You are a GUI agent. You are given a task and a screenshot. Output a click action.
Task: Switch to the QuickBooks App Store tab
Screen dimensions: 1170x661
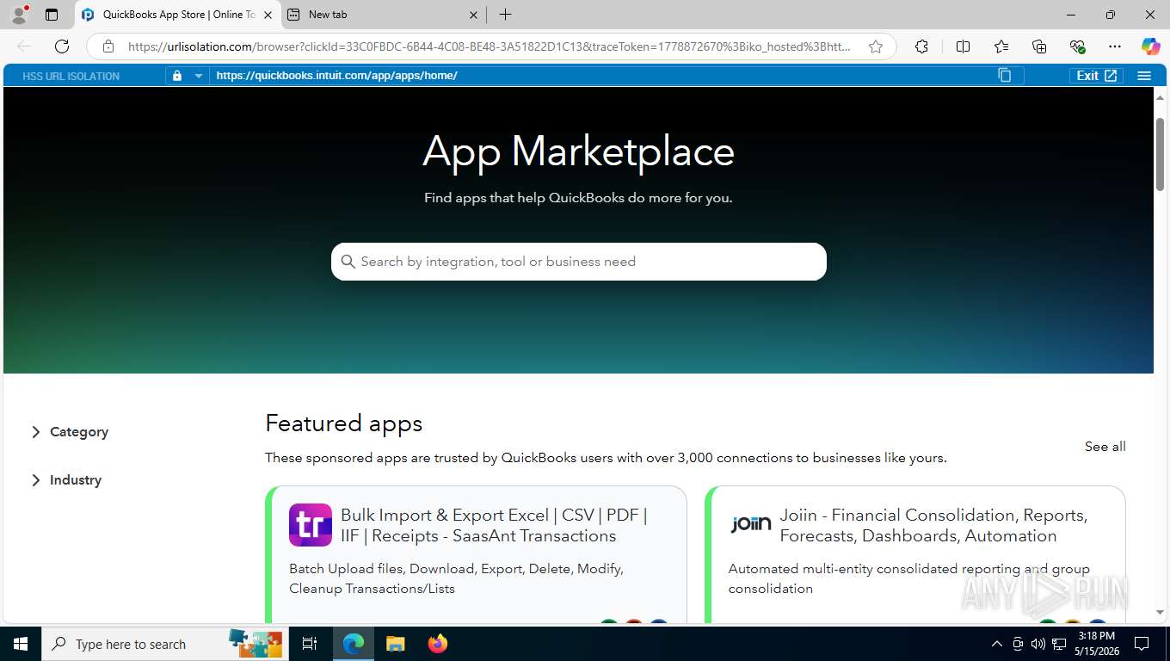pos(178,15)
